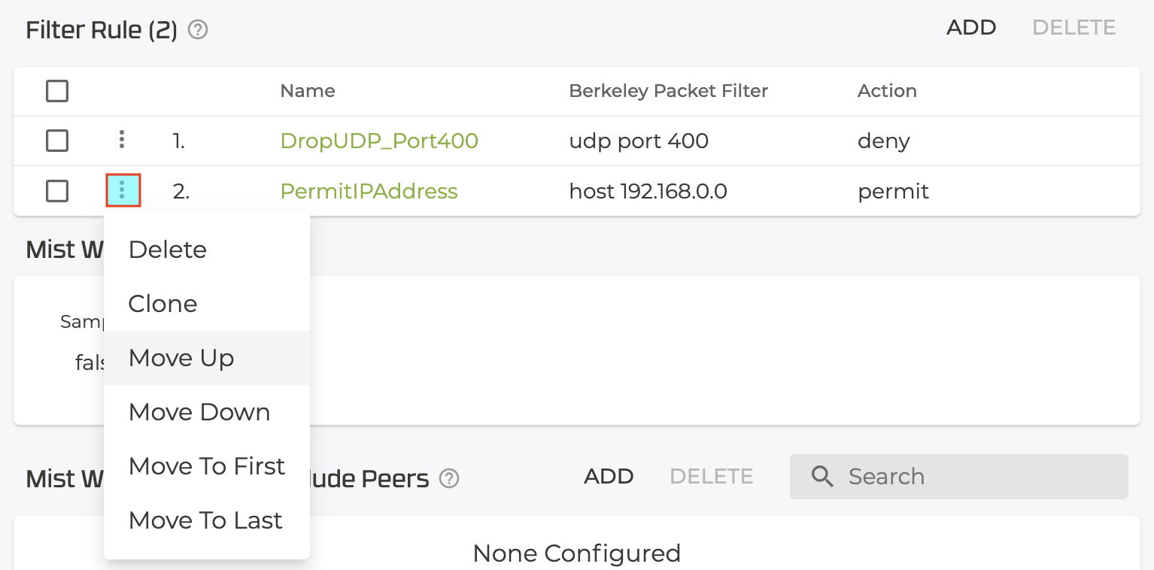Click the help icon next to Exclude Peers
The height and width of the screenshot is (570, 1154).
449,478
